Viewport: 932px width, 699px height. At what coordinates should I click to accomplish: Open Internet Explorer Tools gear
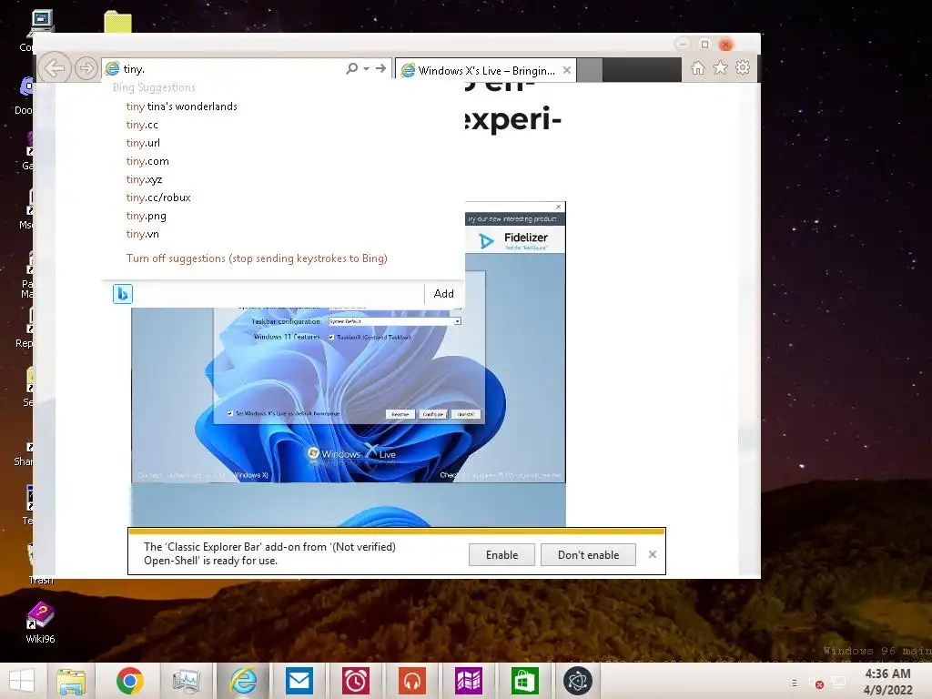click(x=743, y=68)
